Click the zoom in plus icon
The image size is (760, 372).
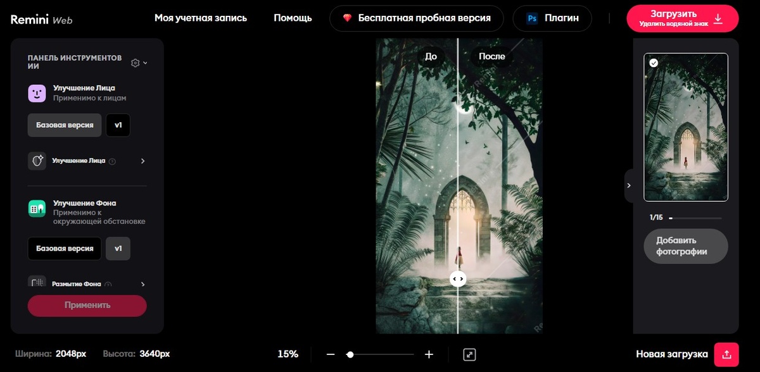(429, 355)
